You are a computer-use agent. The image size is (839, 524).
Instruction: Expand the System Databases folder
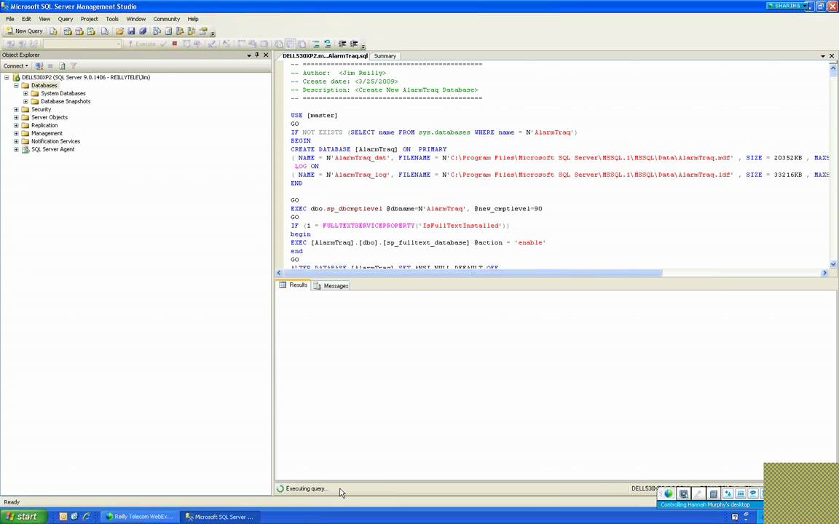[x=25, y=94]
